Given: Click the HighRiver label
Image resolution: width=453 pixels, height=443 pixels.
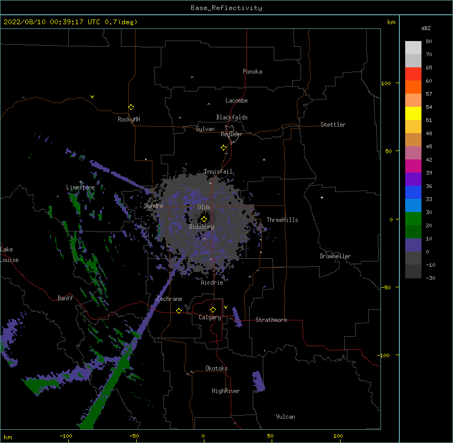Looking at the screenshot, I should [x=226, y=391].
